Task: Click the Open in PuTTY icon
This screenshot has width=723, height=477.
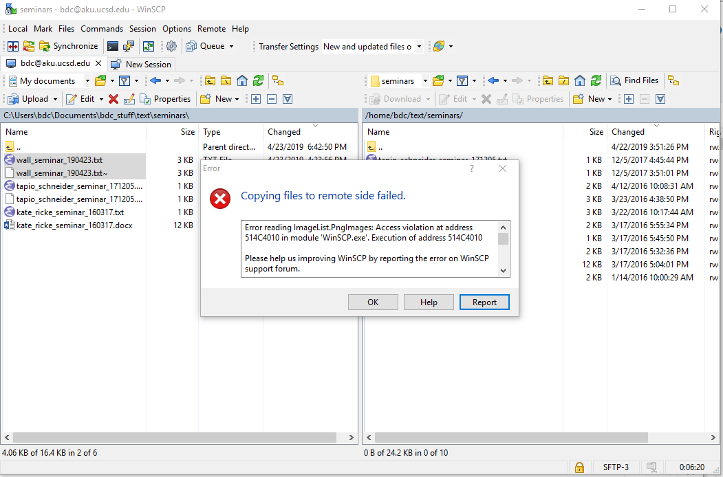Action: 128,46
